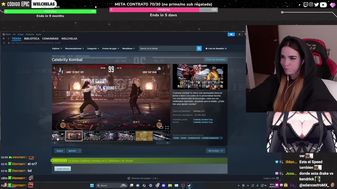
Task: Click the Steam back navigation arrow
Action: (4, 39)
